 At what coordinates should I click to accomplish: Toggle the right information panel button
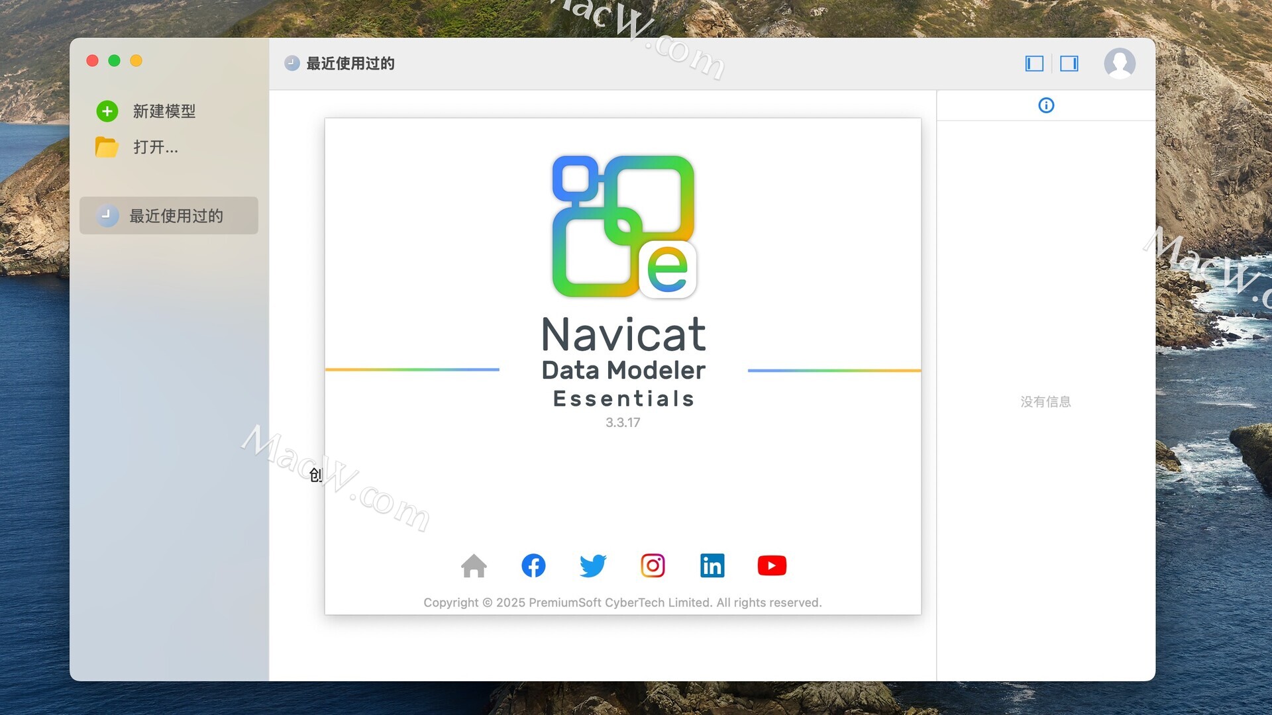click(1069, 64)
